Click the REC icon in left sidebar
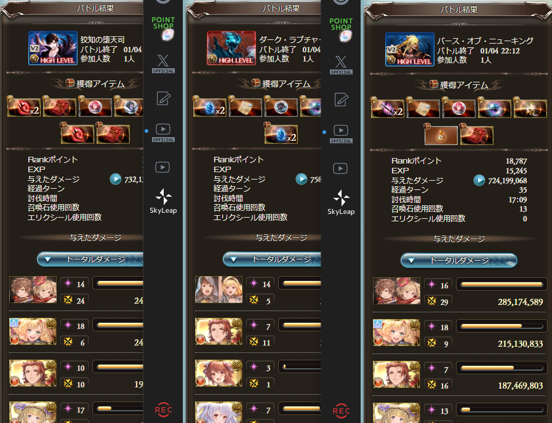 163,410
